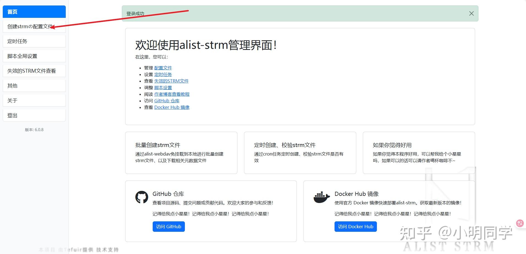
Task: Open the 失效的STRM文件 link
Action: click(171, 81)
